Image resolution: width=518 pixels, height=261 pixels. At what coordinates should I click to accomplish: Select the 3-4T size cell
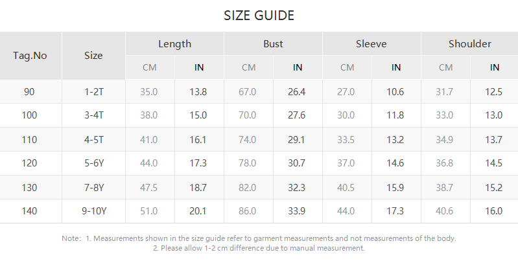(x=93, y=115)
